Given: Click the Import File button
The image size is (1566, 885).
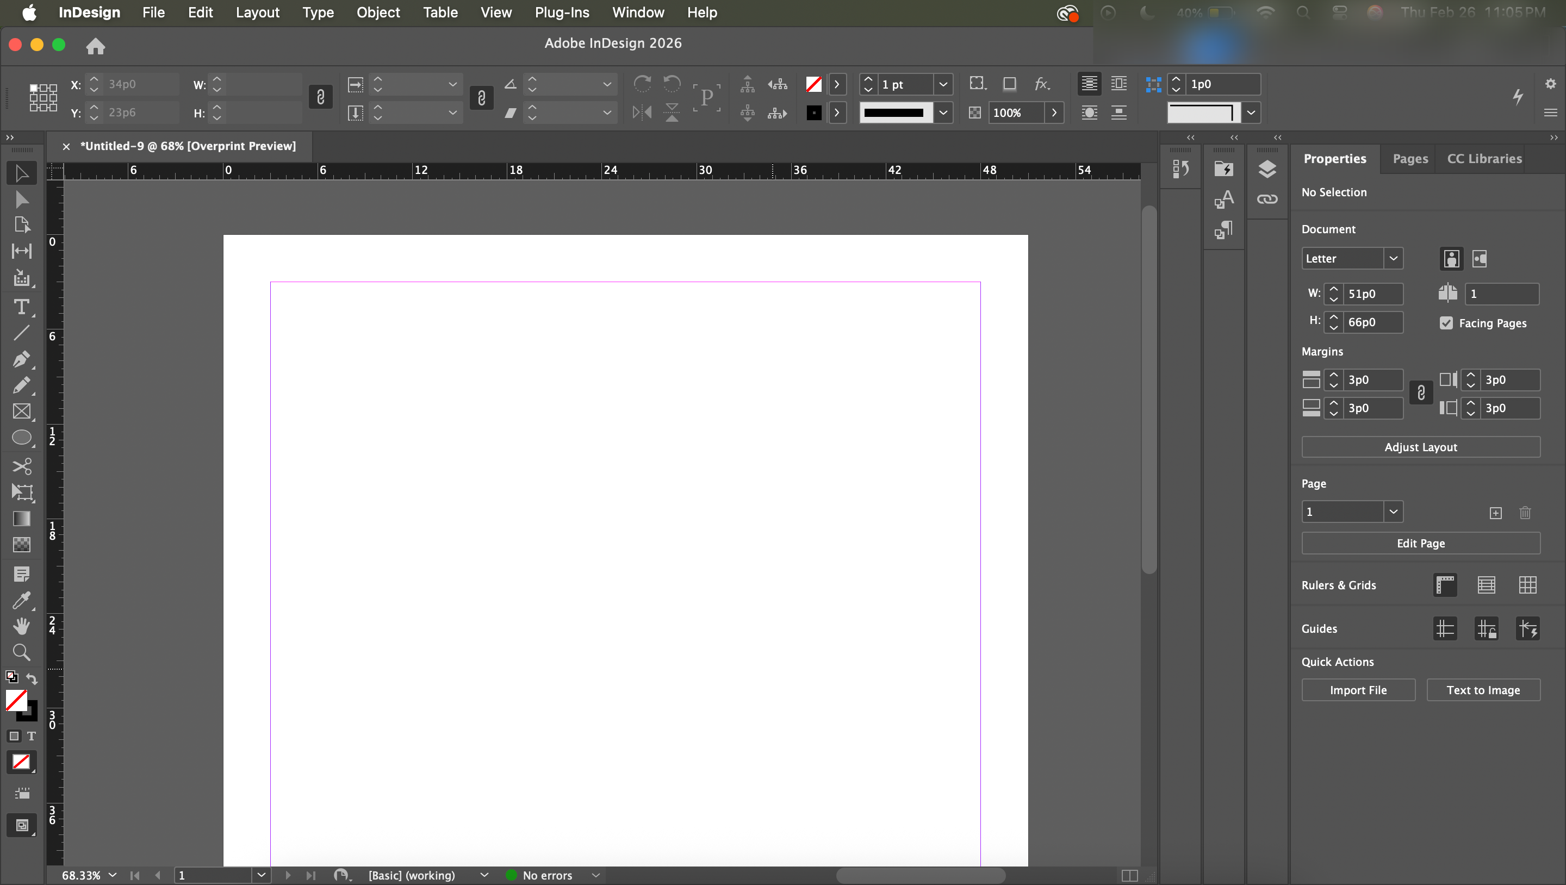Looking at the screenshot, I should pyautogui.click(x=1358, y=690).
